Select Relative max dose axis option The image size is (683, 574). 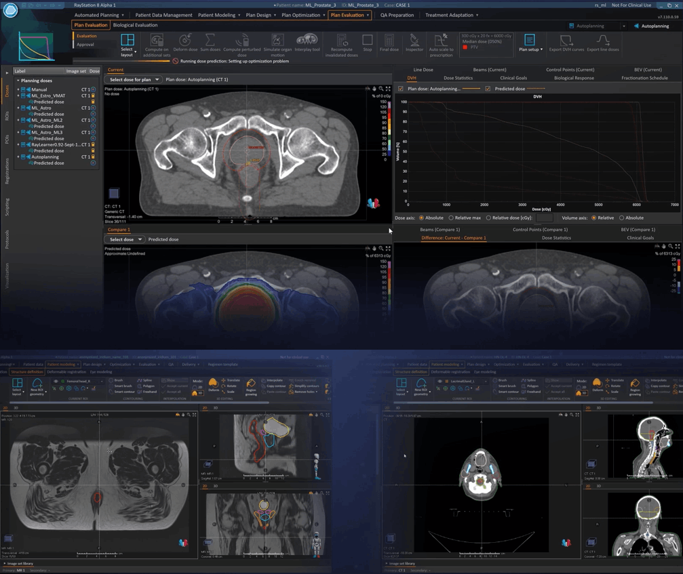tap(451, 218)
